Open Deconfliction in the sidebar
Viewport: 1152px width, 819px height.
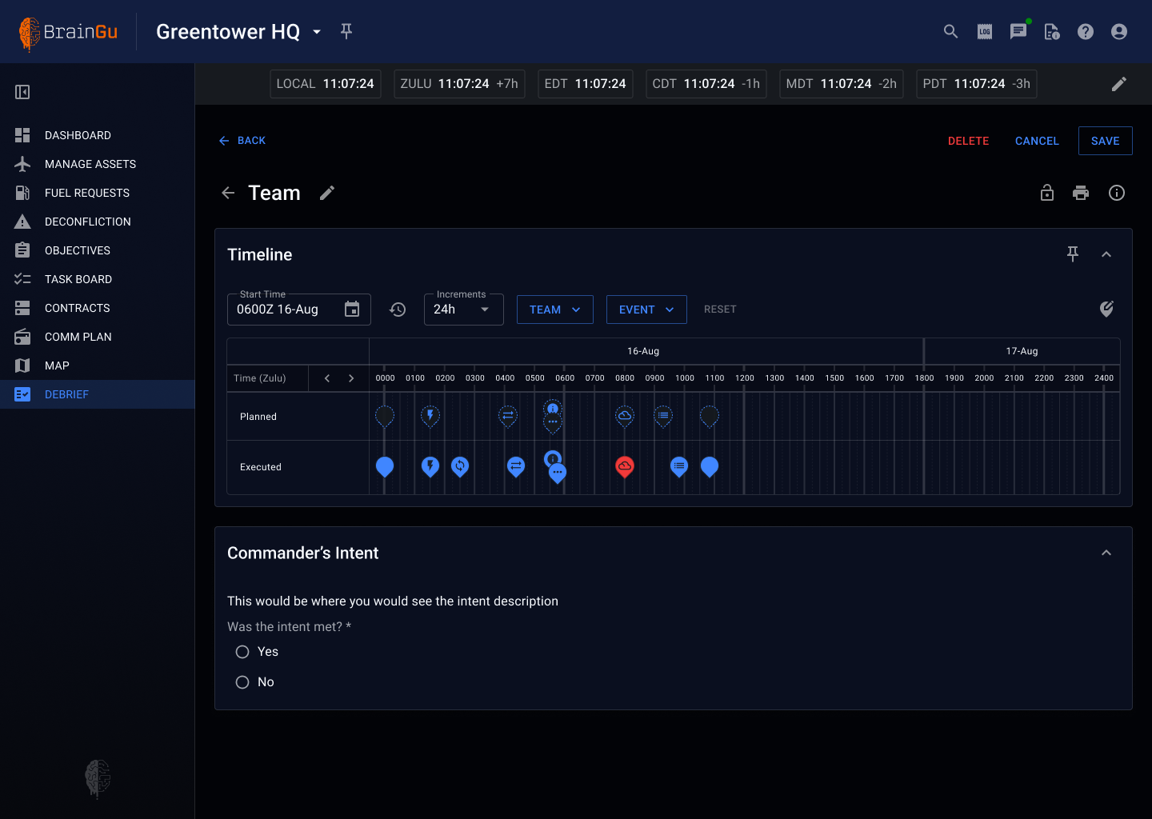tap(87, 222)
